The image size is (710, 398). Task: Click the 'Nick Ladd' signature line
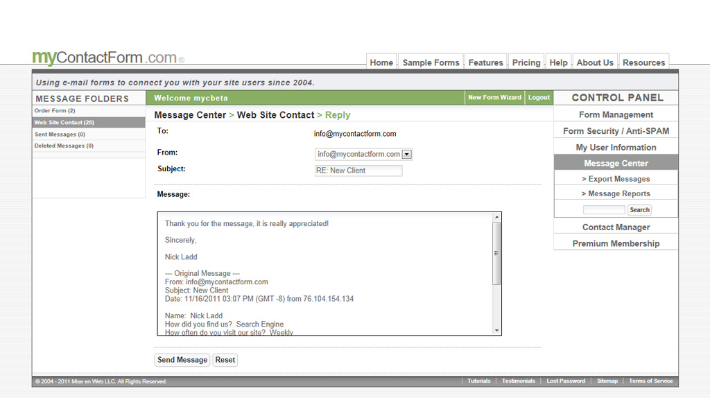coord(181,257)
